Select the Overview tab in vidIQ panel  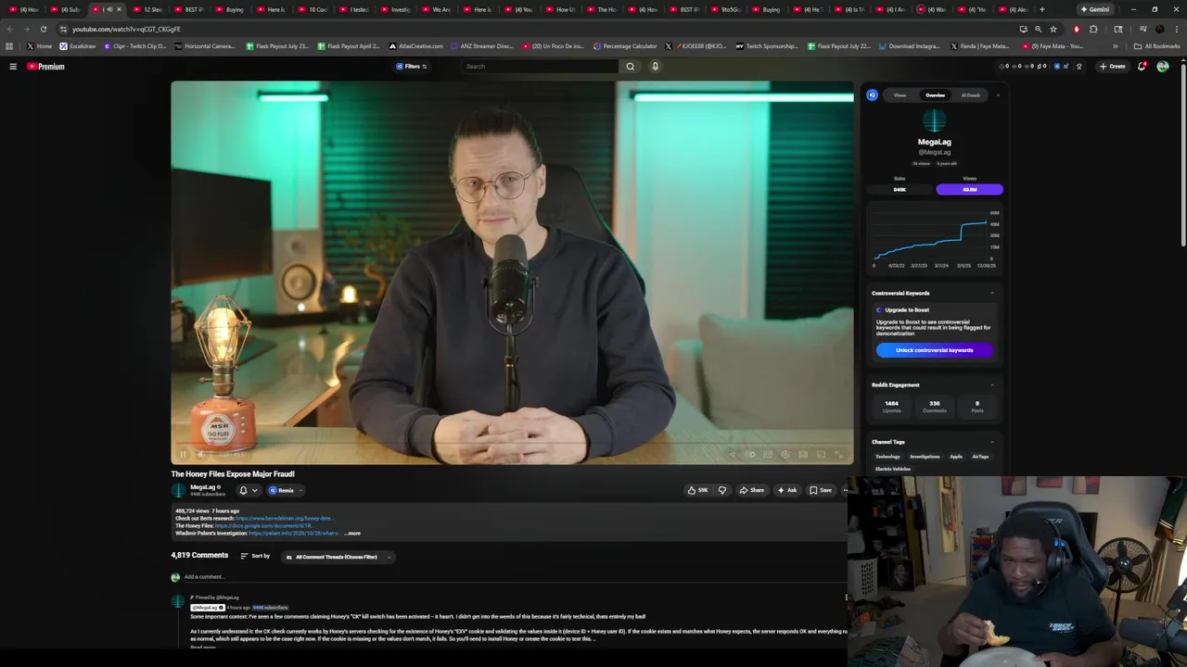click(x=935, y=95)
